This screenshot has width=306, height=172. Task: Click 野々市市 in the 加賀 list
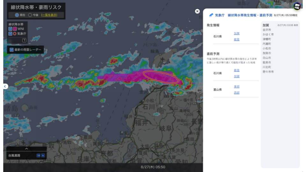(268, 72)
